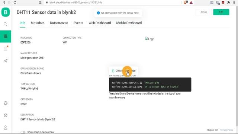Click the Privacy Policy link
238x134 pixels.
tap(226, 130)
